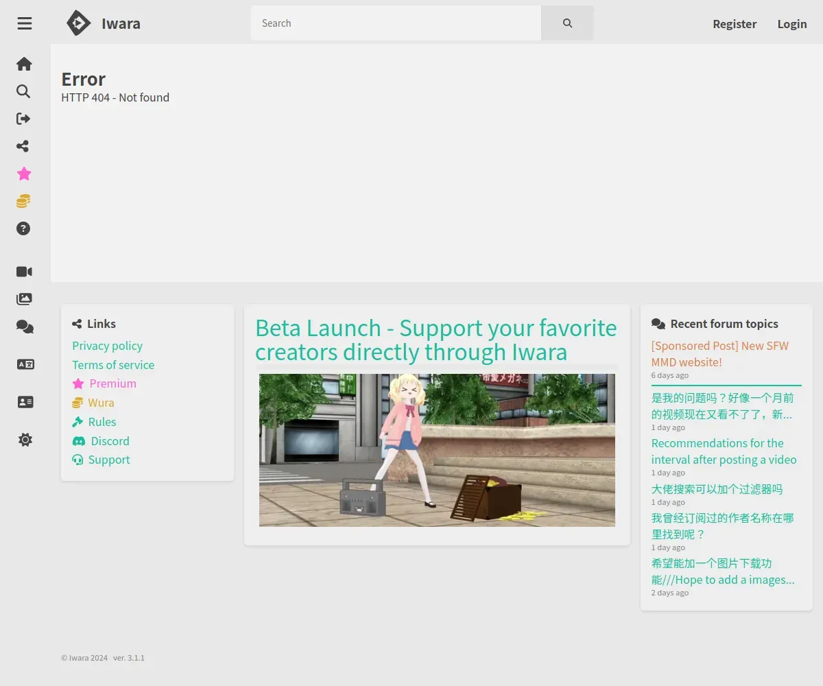Screen dimensions: 823x686
Task: Open sidebar search magnifier icon
Action: tap(23, 91)
